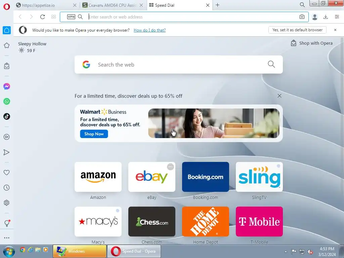Open the eBay speed dial tile
The image size is (344, 258).
click(152, 177)
